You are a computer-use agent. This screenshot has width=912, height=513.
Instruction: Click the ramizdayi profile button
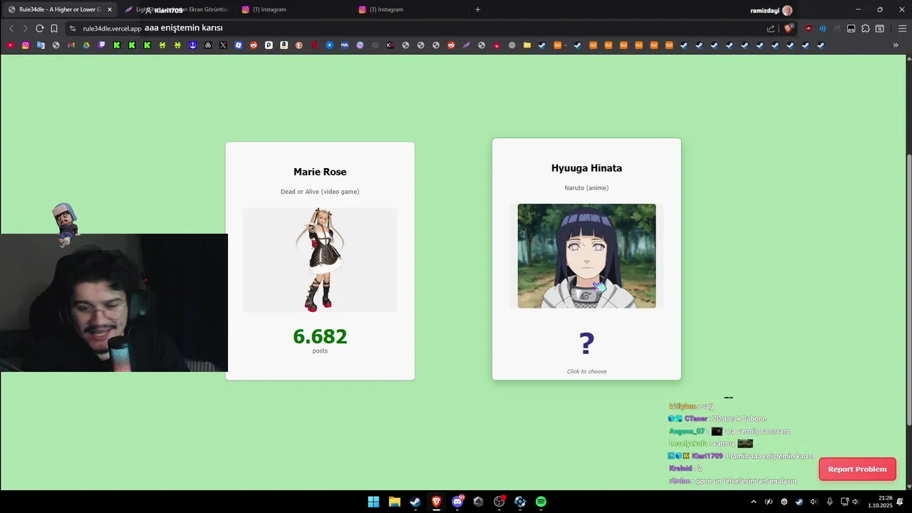tap(772, 10)
